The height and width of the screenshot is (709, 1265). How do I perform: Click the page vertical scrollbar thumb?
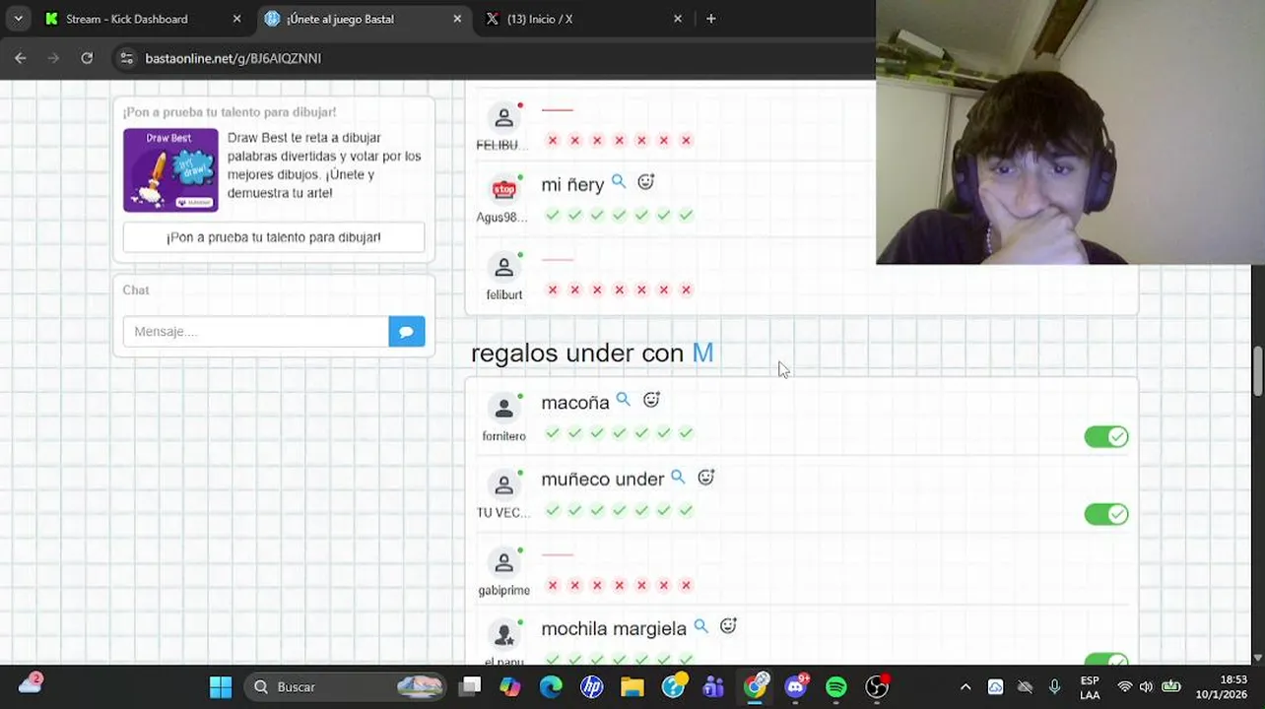(1258, 370)
